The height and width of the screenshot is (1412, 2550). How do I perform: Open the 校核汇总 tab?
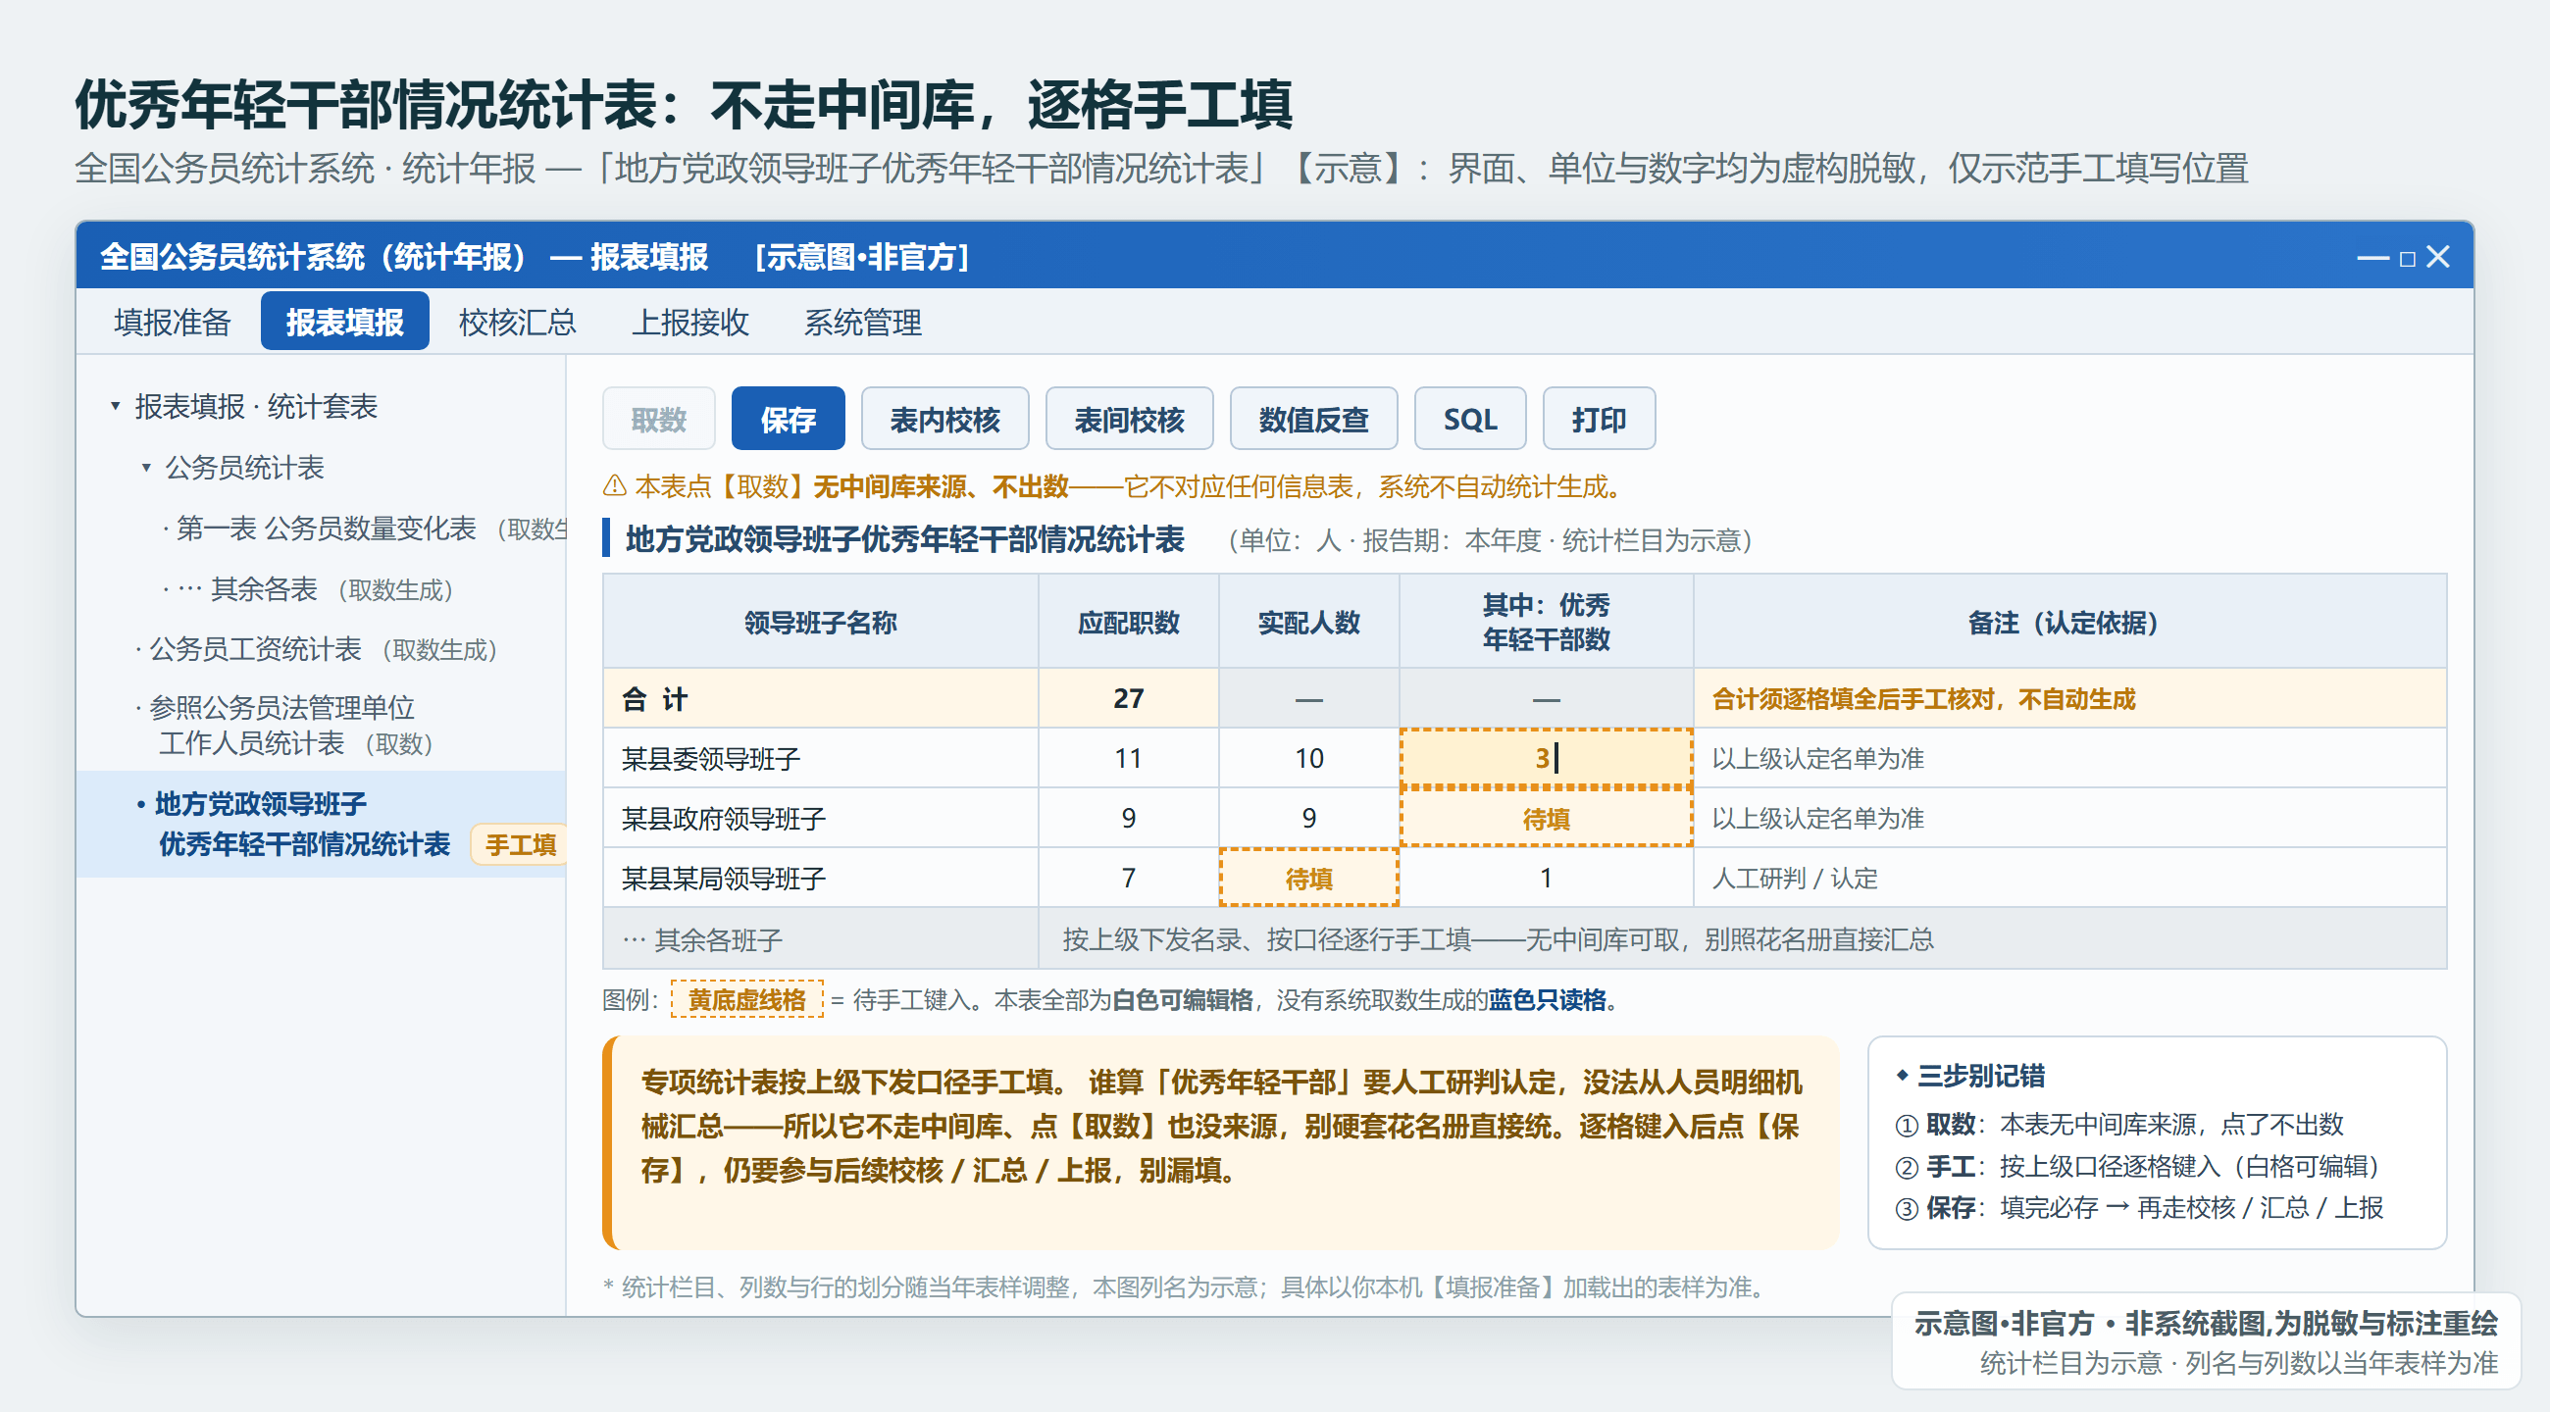517,322
